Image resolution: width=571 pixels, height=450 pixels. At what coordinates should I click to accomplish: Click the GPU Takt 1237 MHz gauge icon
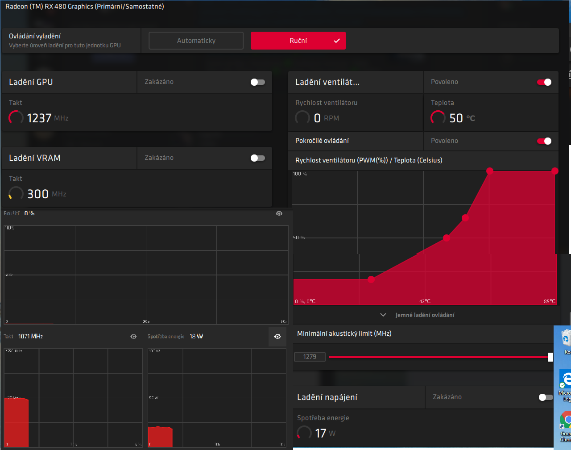point(16,118)
